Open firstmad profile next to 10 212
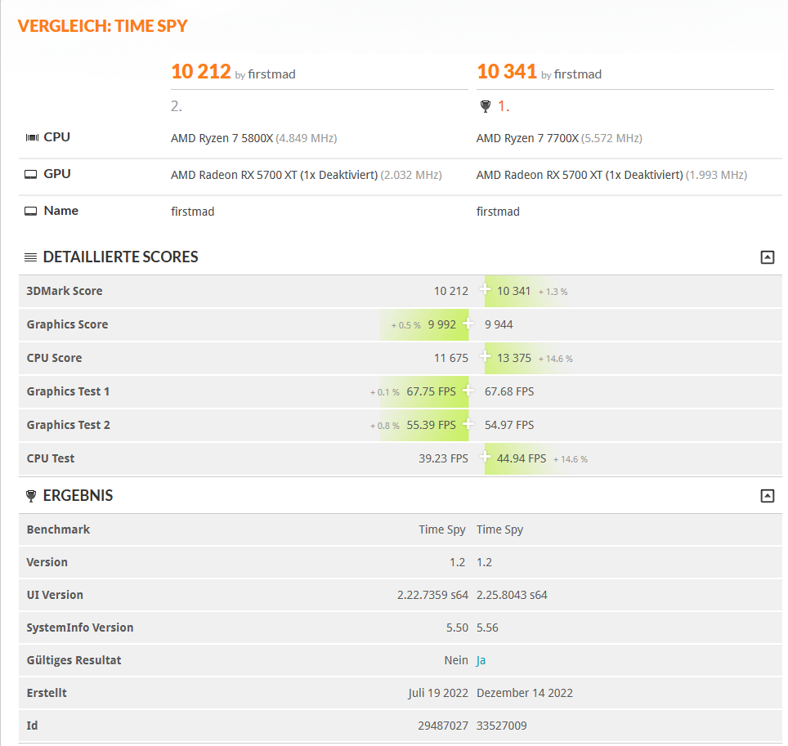Viewport: 788px width, 746px height. 271,74
